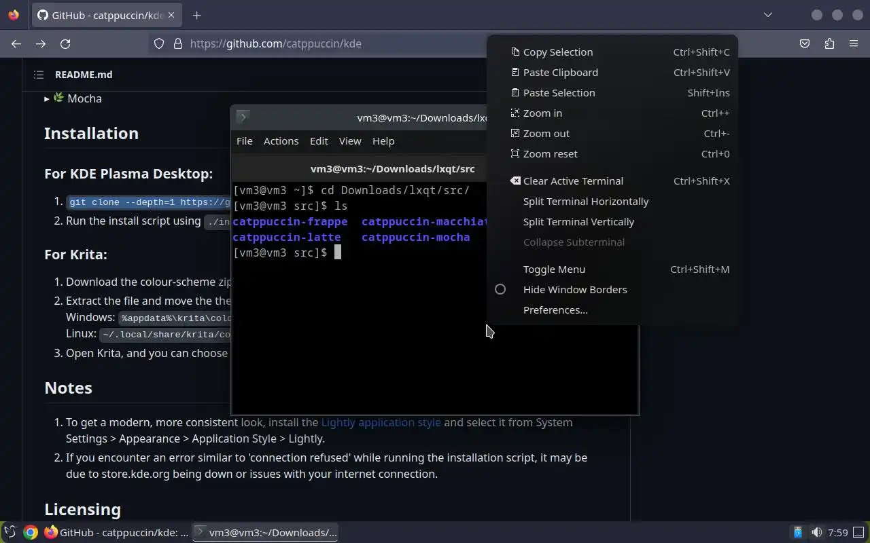870x543 pixels.
Task: Click the Installation heading
Action: click(x=91, y=133)
